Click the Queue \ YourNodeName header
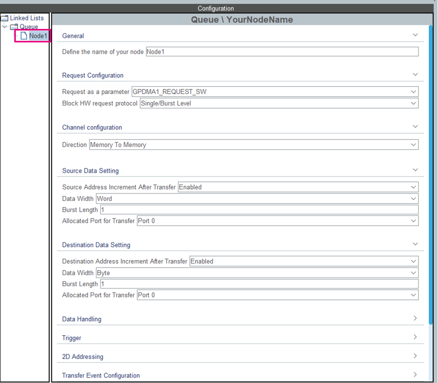Image resolution: width=438 pixels, height=383 pixels. (242, 20)
